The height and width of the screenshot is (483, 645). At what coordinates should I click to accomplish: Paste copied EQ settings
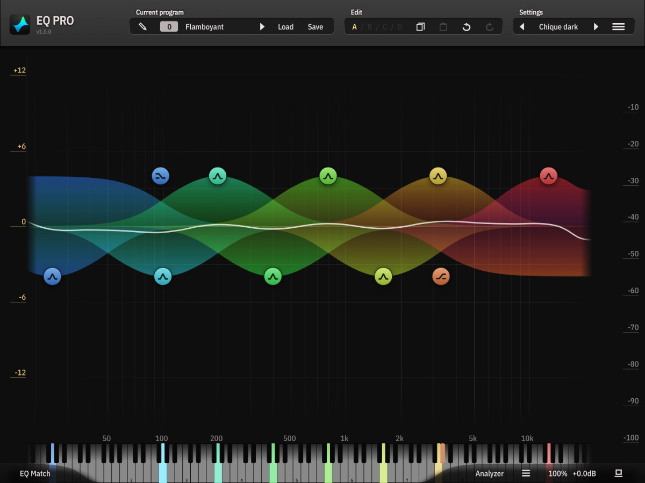click(443, 26)
